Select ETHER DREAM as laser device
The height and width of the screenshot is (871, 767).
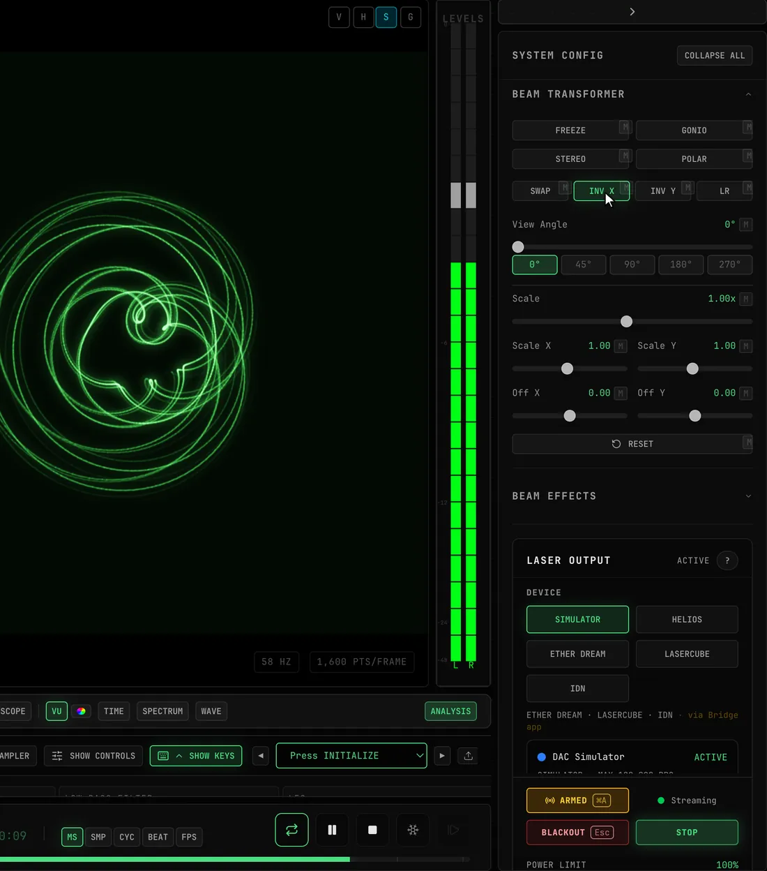577,654
